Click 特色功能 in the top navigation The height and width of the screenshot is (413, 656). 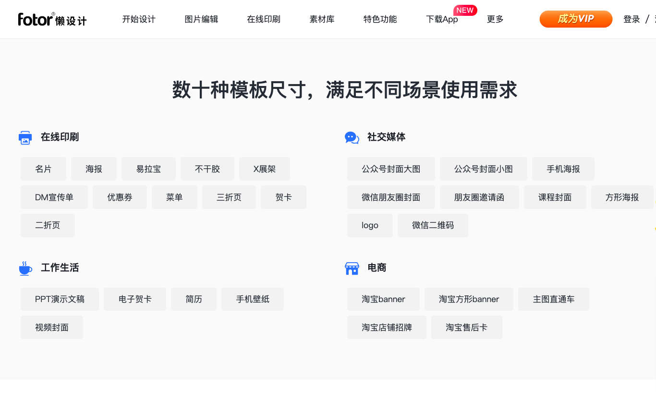pos(380,19)
